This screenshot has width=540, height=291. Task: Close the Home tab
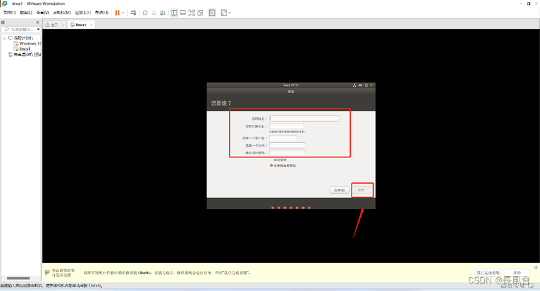62,25
